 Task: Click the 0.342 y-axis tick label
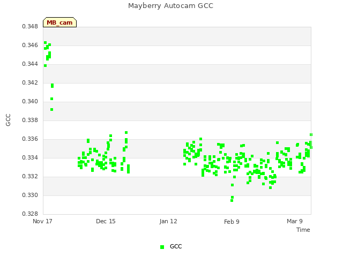(x=30, y=83)
